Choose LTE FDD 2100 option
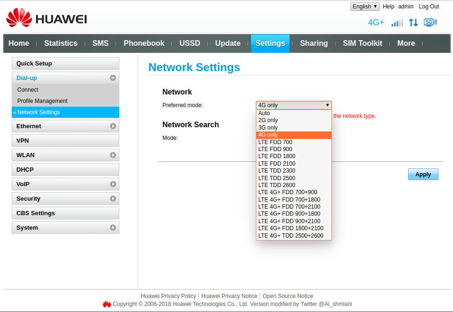This screenshot has width=453, height=312. pos(294,164)
